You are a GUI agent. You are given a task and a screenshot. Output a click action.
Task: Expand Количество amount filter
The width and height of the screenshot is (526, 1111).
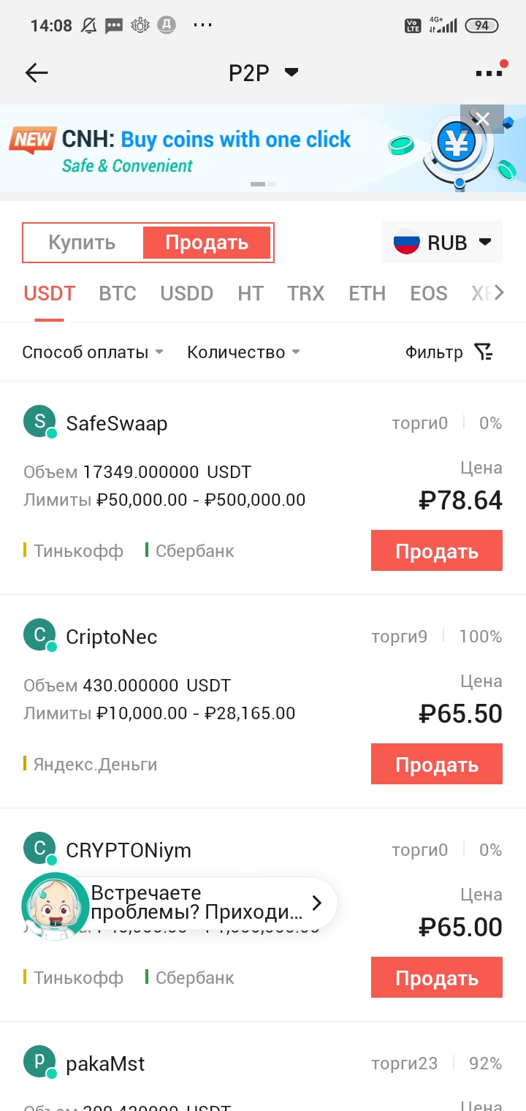pyautogui.click(x=243, y=352)
